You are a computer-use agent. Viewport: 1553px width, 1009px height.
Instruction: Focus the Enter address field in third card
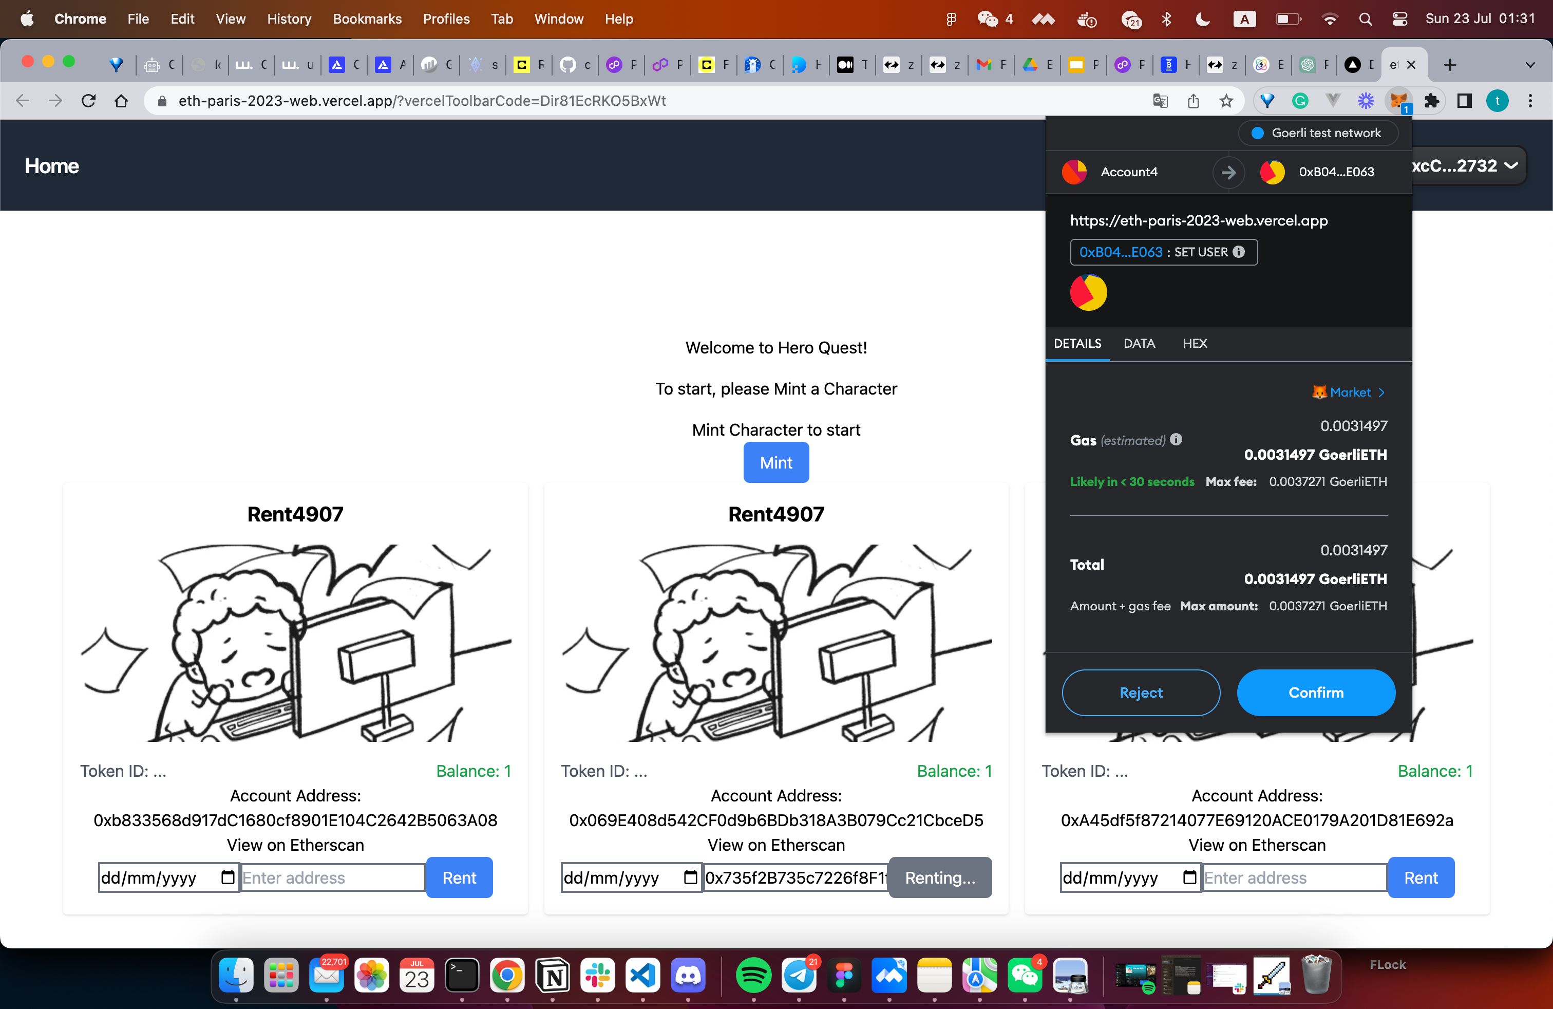pyautogui.click(x=1295, y=878)
